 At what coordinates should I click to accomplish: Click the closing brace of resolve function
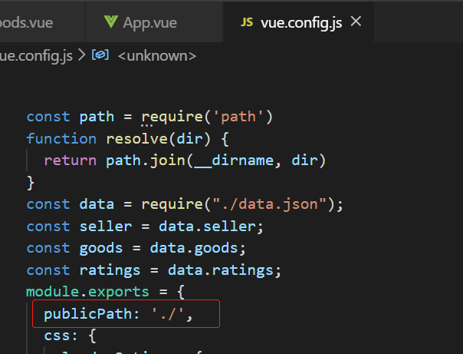(x=31, y=183)
